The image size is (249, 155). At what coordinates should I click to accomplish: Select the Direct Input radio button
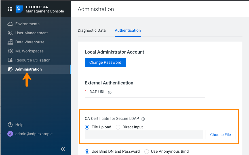[x=118, y=127]
